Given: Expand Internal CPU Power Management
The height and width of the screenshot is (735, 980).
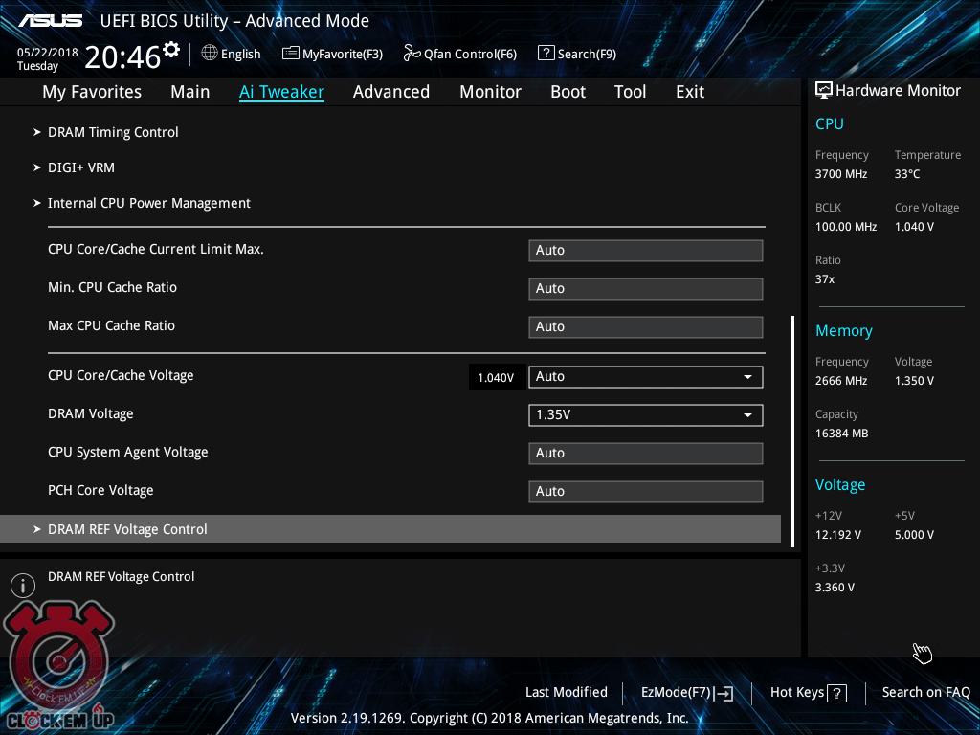Looking at the screenshot, I should coord(149,203).
